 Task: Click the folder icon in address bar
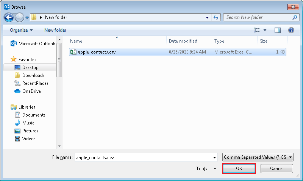tap(34, 17)
